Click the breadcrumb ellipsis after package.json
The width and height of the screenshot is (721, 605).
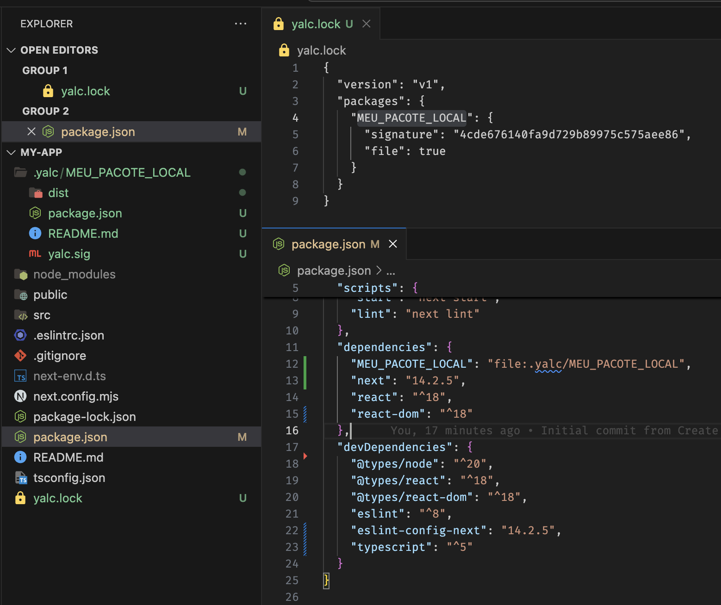(391, 271)
